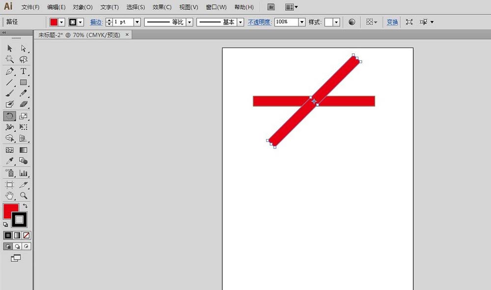Select the Blend tool
The width and height of the screenshot is (491, 290).
click(24, 161)
